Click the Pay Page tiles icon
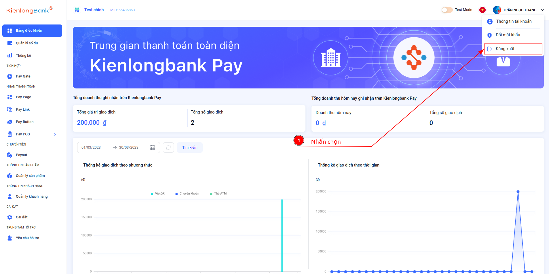This screenshot has height=274, width=549. [x=10, y=97]
